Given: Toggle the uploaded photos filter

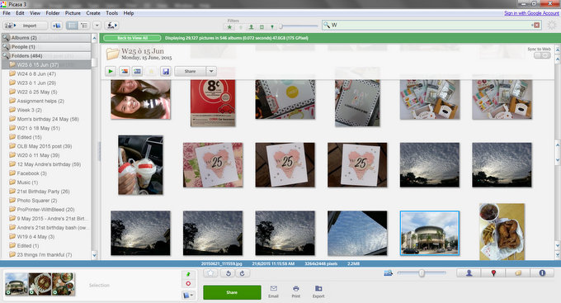Looking at the screenshot, I should (240, 27).
